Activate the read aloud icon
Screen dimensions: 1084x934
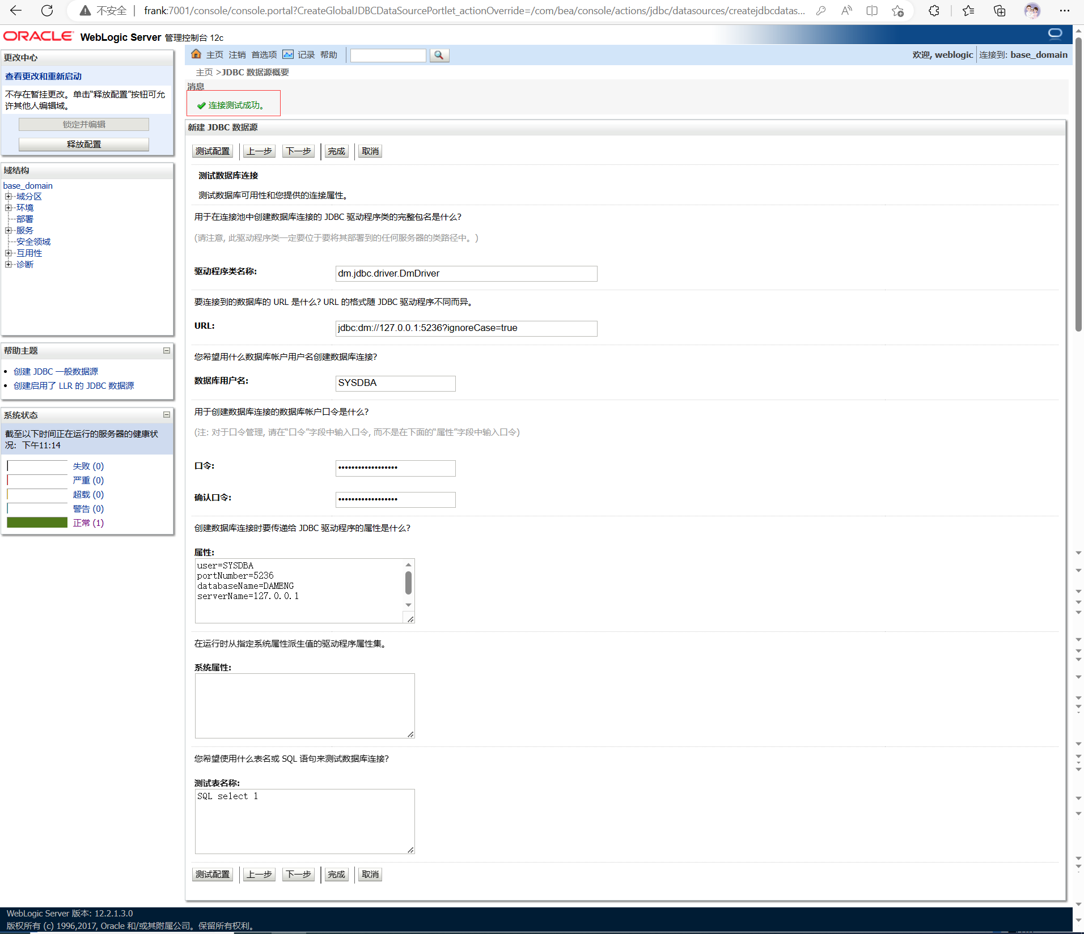(846, 11)
